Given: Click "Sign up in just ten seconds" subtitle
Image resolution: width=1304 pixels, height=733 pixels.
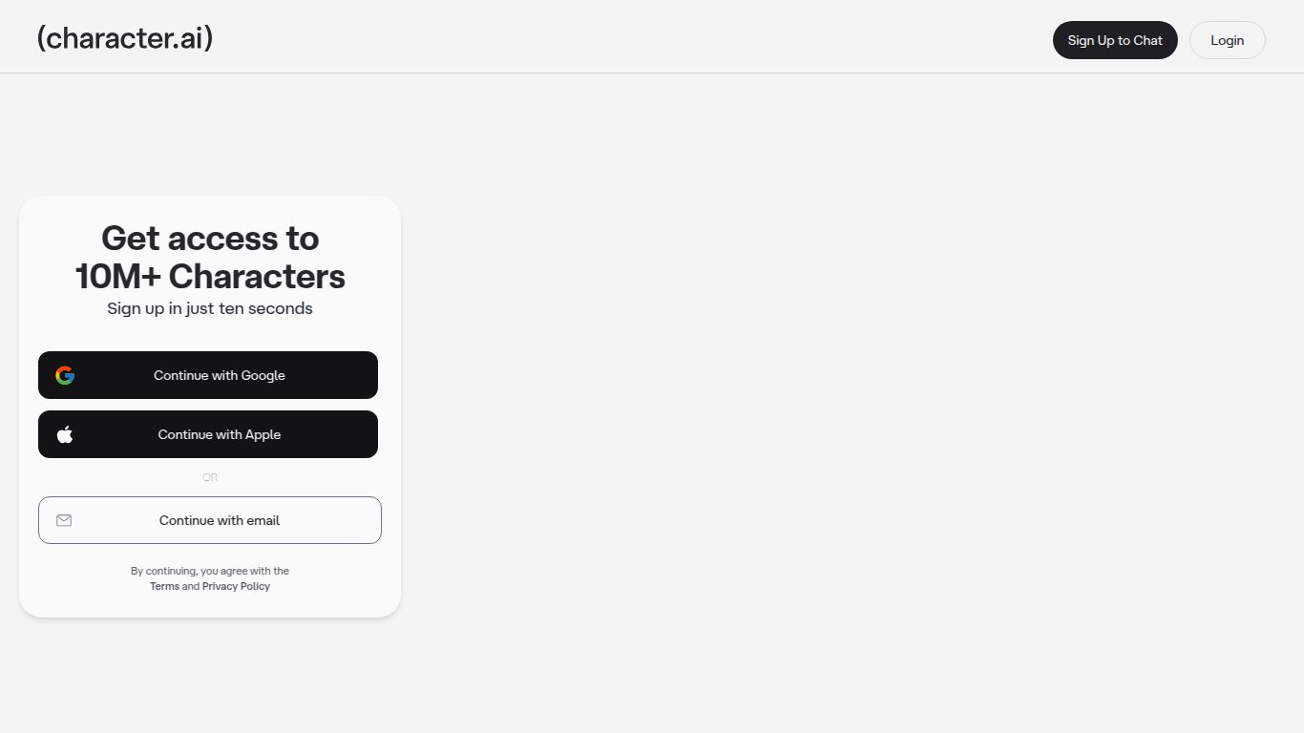Looking at the screenshot, I should click(x=210, y=308).
